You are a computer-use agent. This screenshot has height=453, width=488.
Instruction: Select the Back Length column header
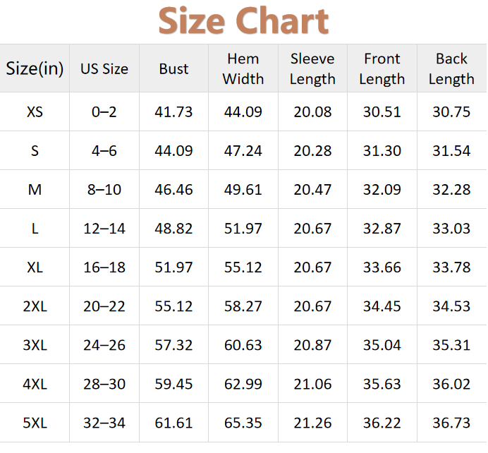point(451,68)
